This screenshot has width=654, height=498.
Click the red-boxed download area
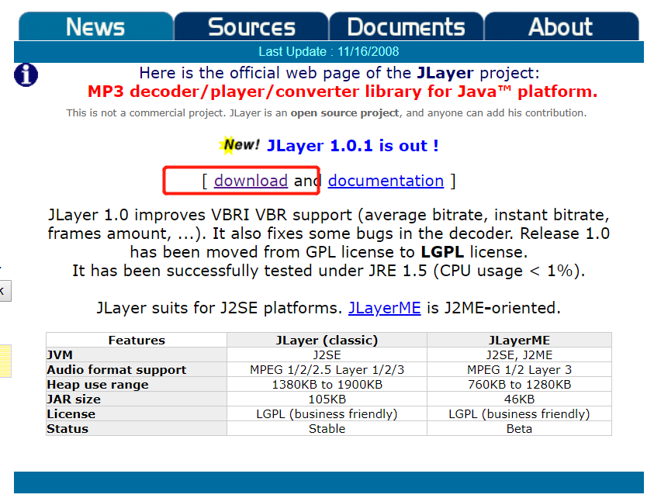[x=241, y=180]
